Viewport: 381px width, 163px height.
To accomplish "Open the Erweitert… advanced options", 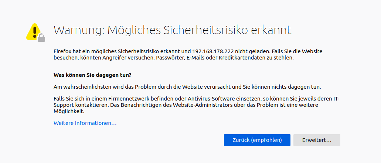I will click(x=317, y=140).
